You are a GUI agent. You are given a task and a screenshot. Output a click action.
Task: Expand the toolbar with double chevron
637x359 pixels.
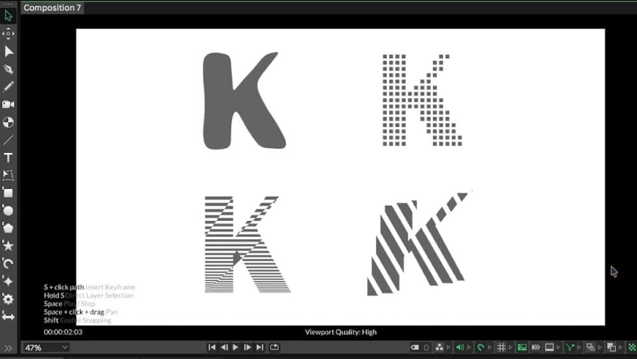point(8,348)
